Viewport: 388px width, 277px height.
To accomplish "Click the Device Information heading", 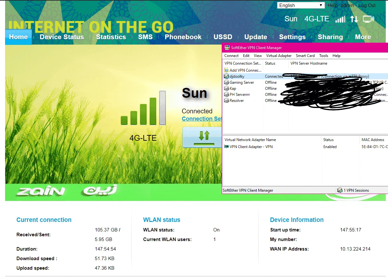I will [x=297, y=220].
